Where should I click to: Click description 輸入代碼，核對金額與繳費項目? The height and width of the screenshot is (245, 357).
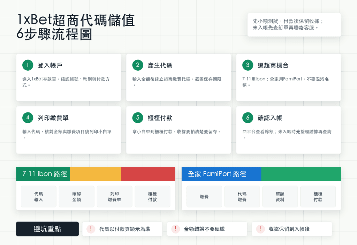click(67, 135)
